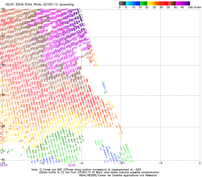The width and height of the screenshot is (202, 177).
Task: Click the '-58' latitude axis label
Action: tap(3, 126)
